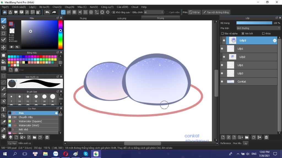Pop out the Màu color panel

[58, 18]
